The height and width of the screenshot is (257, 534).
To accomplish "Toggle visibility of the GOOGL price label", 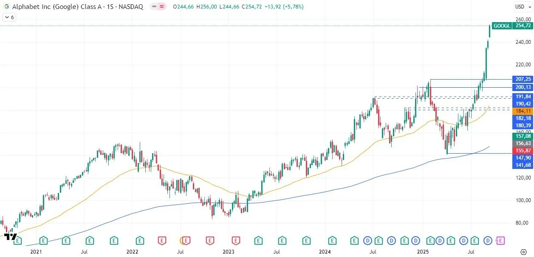I will pyautogui.click(x=501, y=26).
